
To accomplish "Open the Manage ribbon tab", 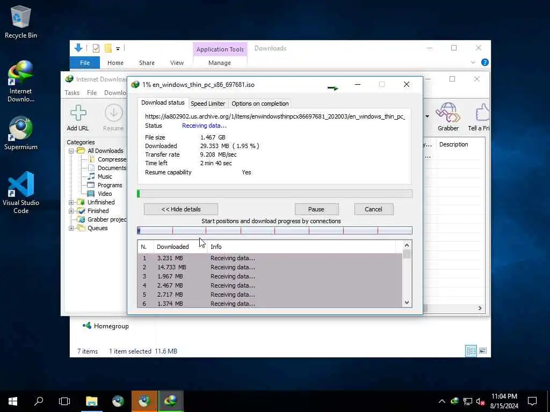I will click(x=220, y=63).
